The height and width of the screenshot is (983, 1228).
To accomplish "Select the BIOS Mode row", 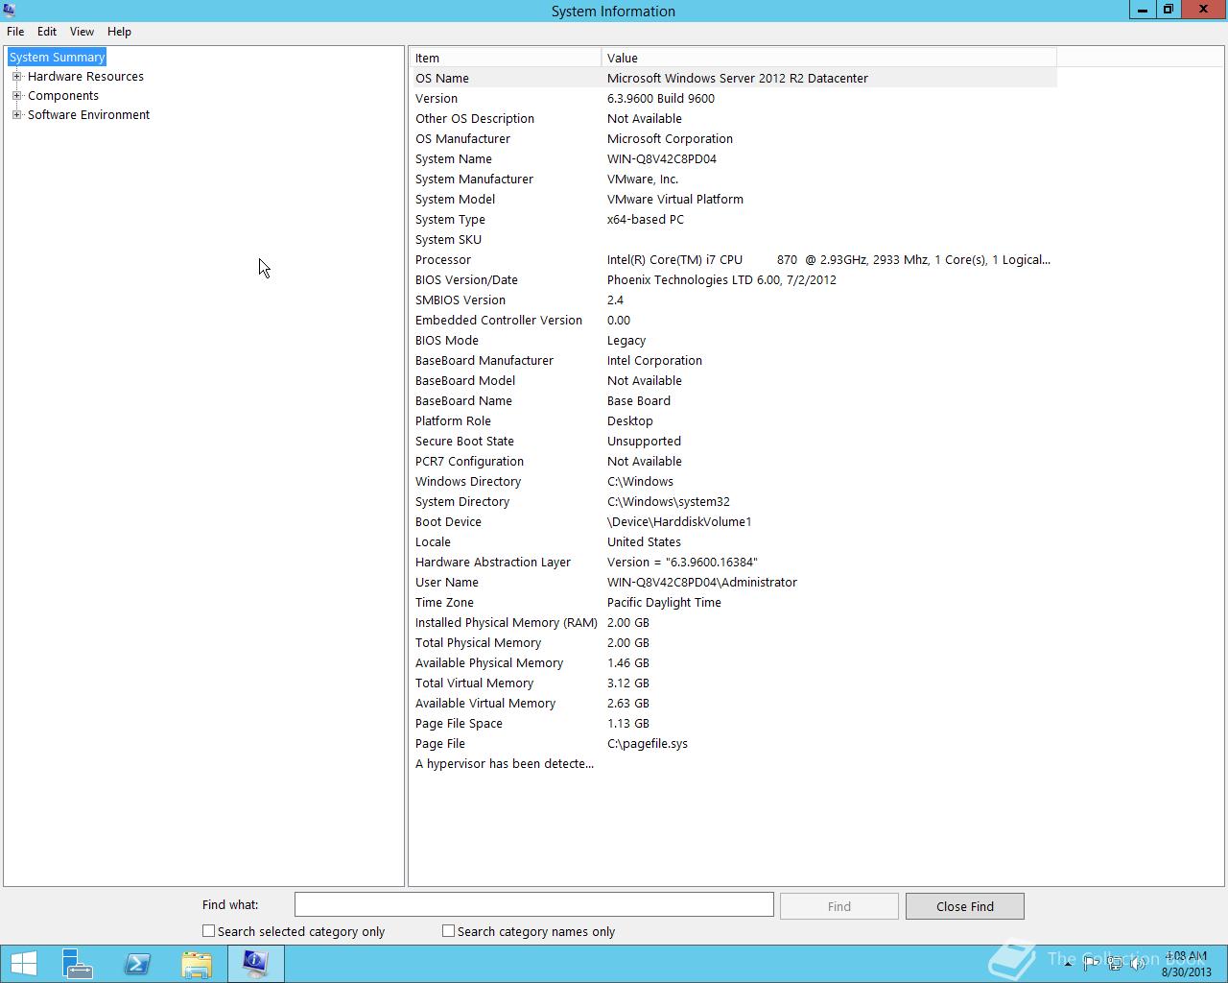I will 734,340.
